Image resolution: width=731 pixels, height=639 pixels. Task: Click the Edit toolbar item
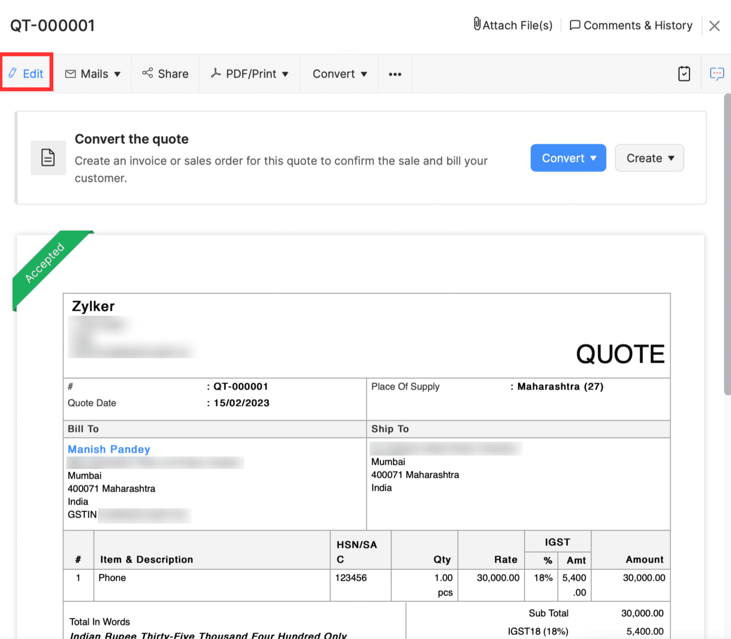27,74
